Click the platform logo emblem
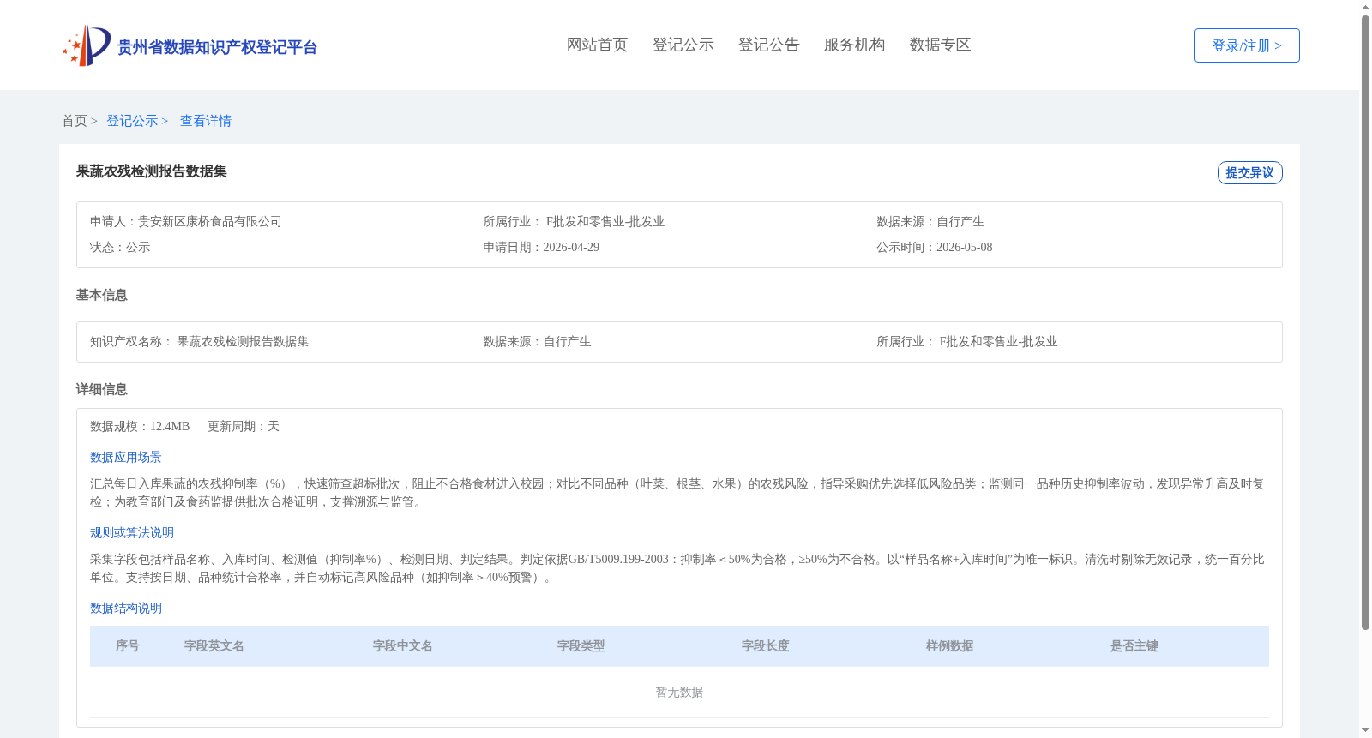Image resolution: width=1372 pixels, height=738 pixels. [87, 45]
